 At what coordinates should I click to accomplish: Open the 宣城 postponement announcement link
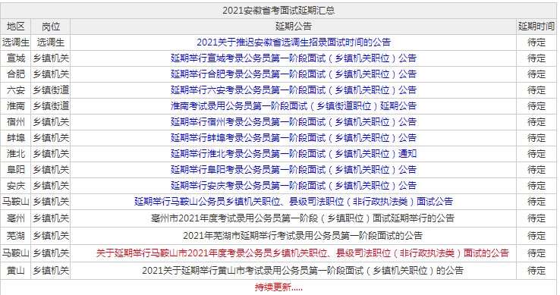293,58
